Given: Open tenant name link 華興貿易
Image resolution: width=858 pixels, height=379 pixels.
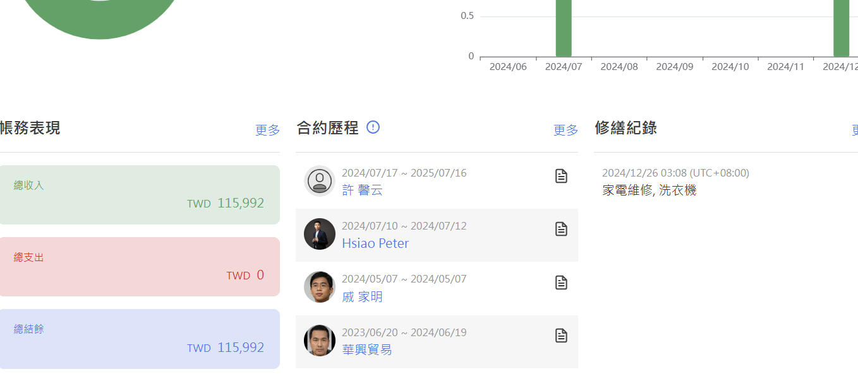Looking at the screenshot, I should pyautogui.click(x=366, y=350).
